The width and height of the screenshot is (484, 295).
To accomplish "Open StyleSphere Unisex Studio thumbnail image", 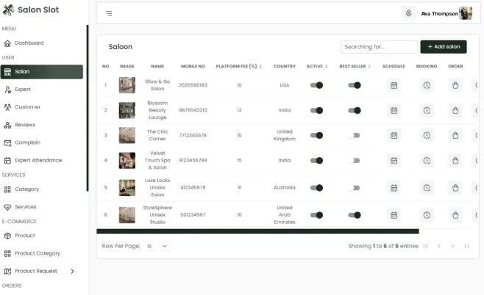I will coord(127,215).
